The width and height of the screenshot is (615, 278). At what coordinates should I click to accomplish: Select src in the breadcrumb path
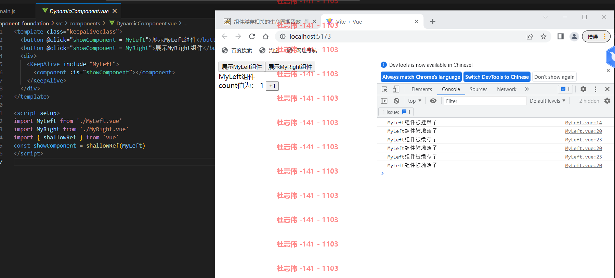pos(59,23)
